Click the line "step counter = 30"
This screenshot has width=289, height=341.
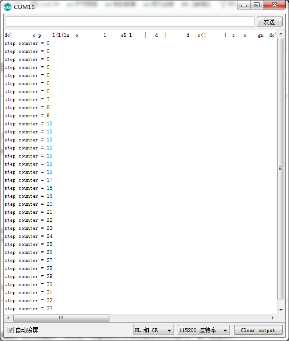pos(28,285)
